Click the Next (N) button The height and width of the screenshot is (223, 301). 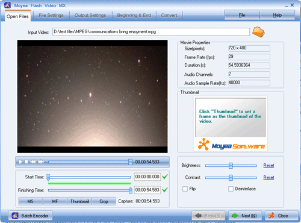click(245, 216)
